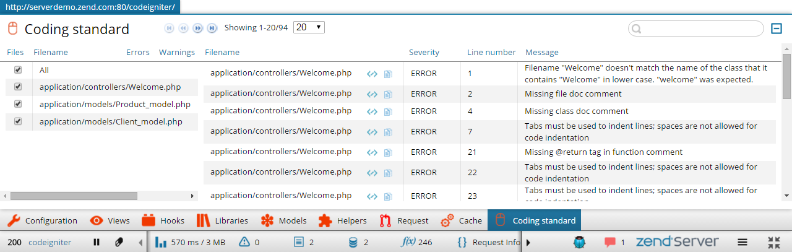Sort by Severity column header

tap(424, 53)
